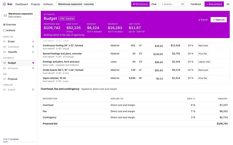Click the Artifacts square icon in sidebar

coord(4,30)
